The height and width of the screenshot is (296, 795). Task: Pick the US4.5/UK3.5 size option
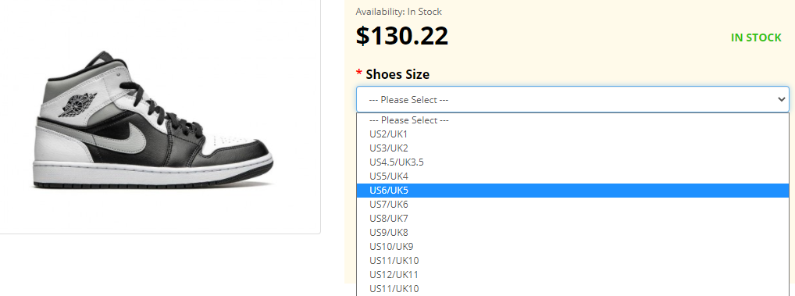click(x=572, y=162)
